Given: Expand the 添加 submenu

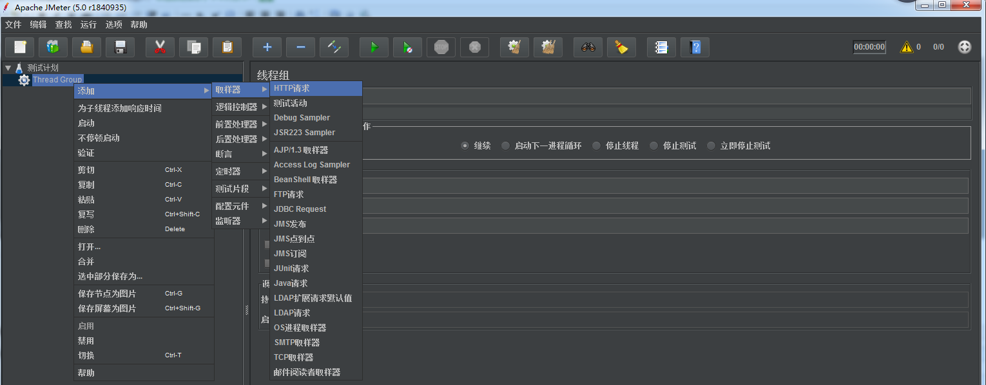Looking at the screenshot, I should pos(144,91).
